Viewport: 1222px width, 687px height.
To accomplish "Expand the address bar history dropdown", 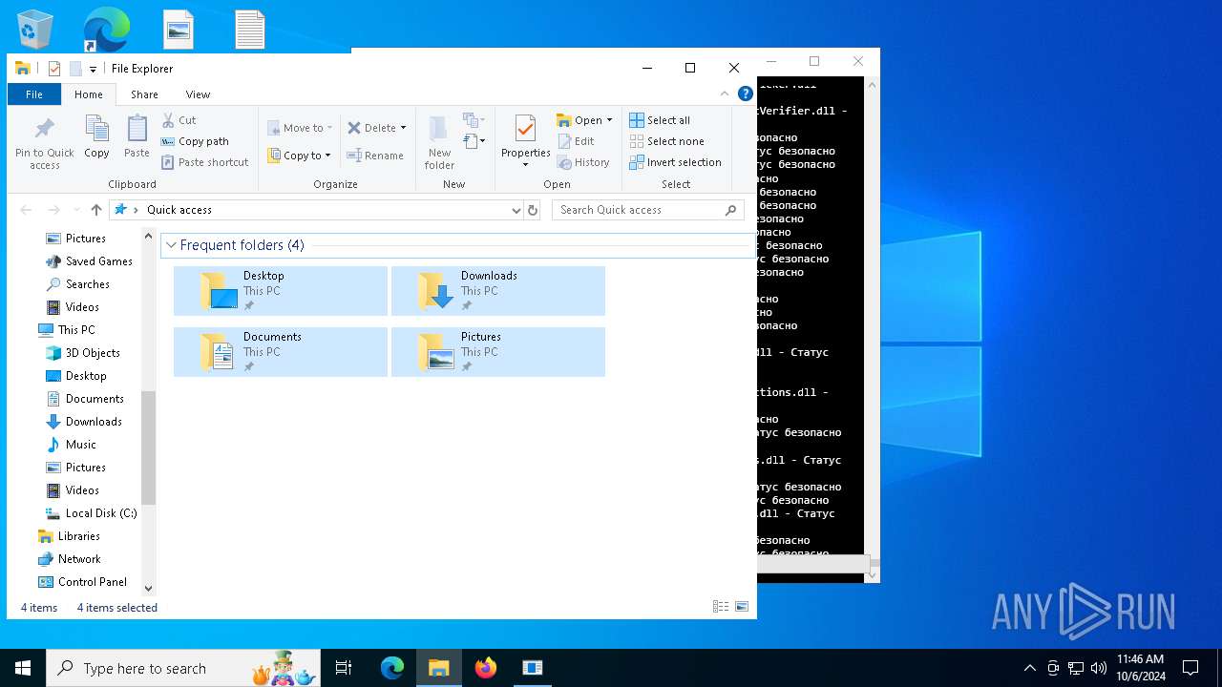I will 516,210.
